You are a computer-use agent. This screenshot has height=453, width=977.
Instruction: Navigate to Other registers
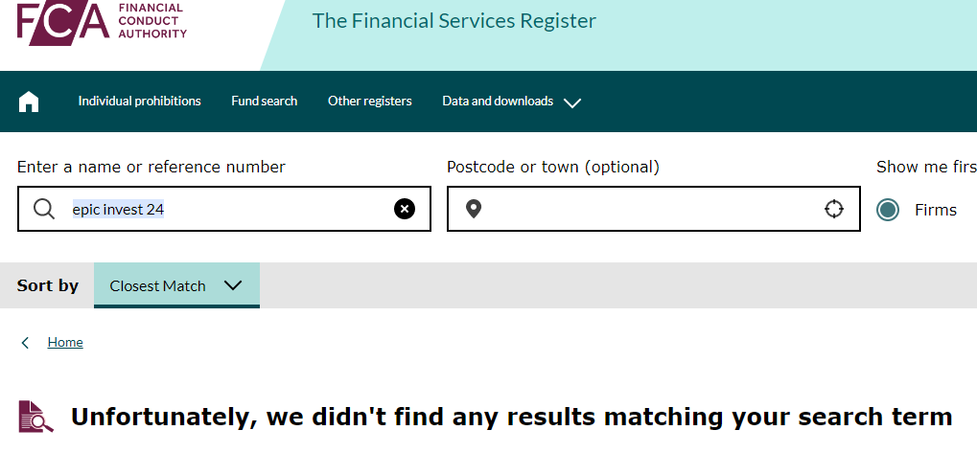click(370, 102)
